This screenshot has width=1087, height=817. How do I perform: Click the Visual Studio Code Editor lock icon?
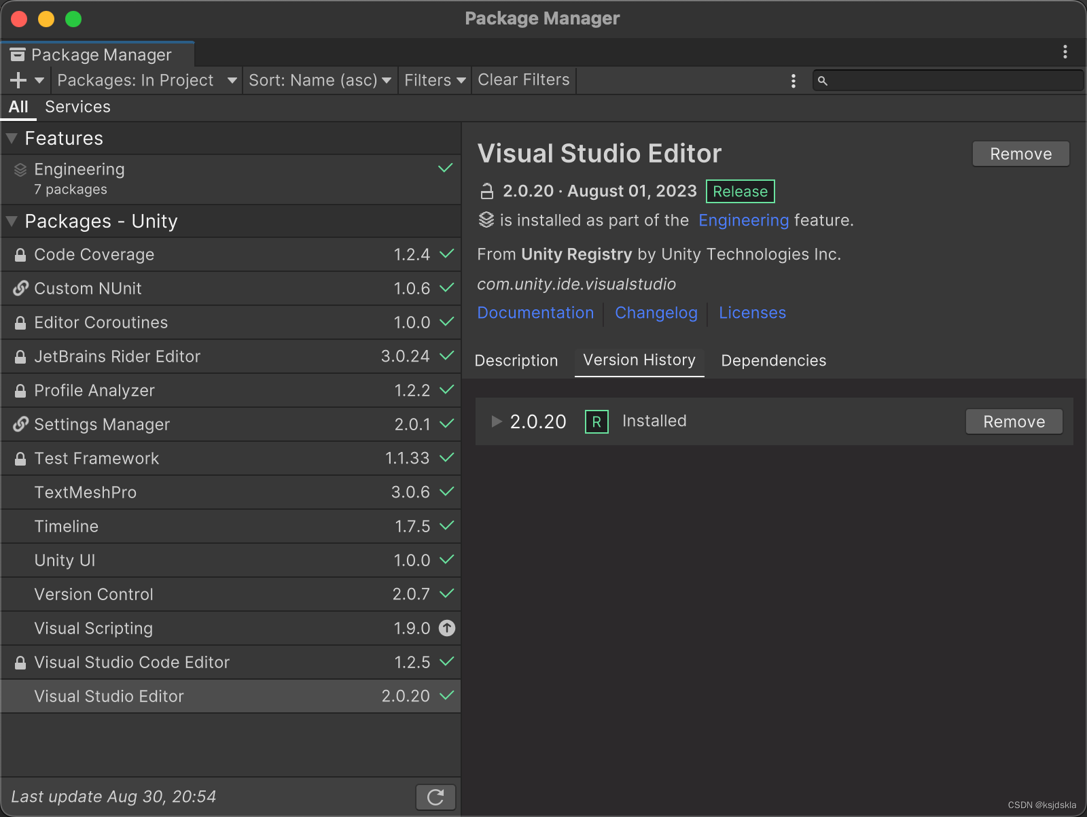click(x=20, y=663)
